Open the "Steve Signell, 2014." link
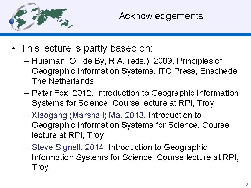Screen dimensions: 251x188 (x=69, y=148)
